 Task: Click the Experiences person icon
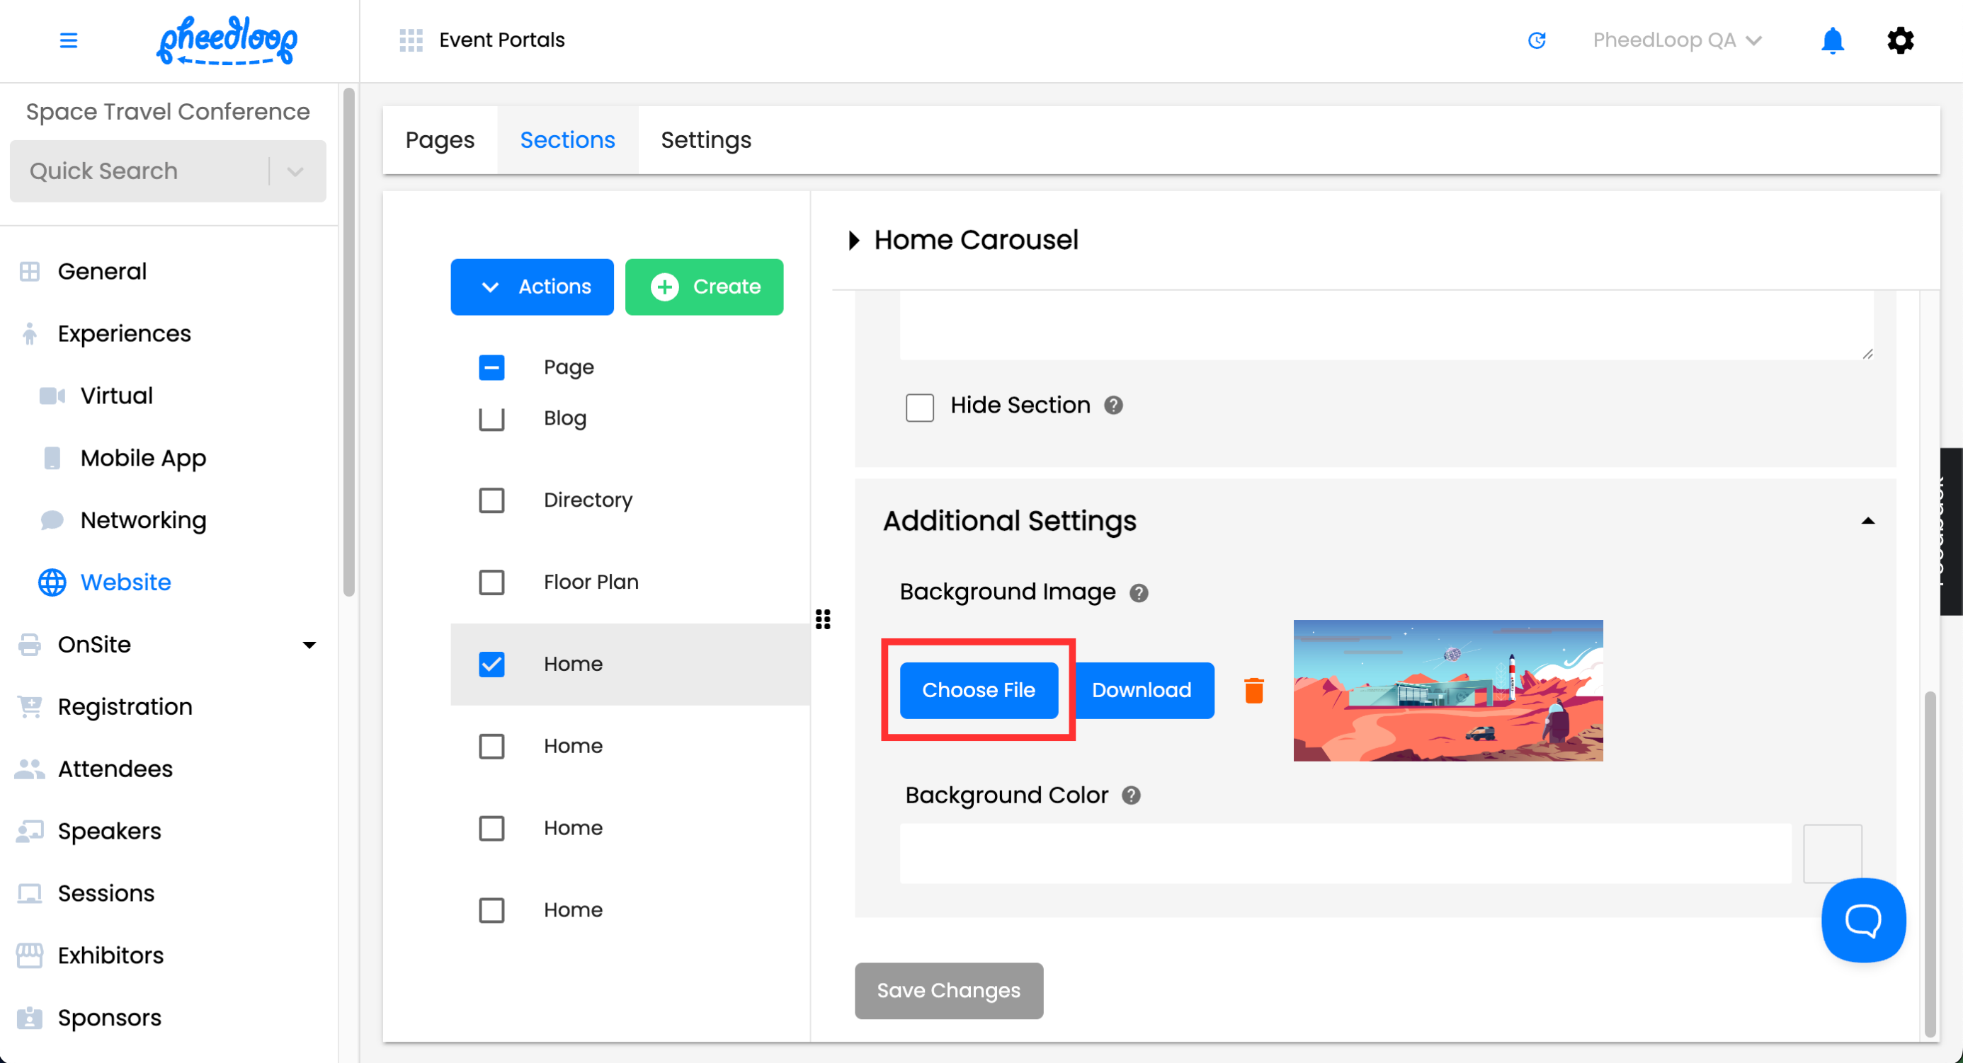[x=30, y=333]
